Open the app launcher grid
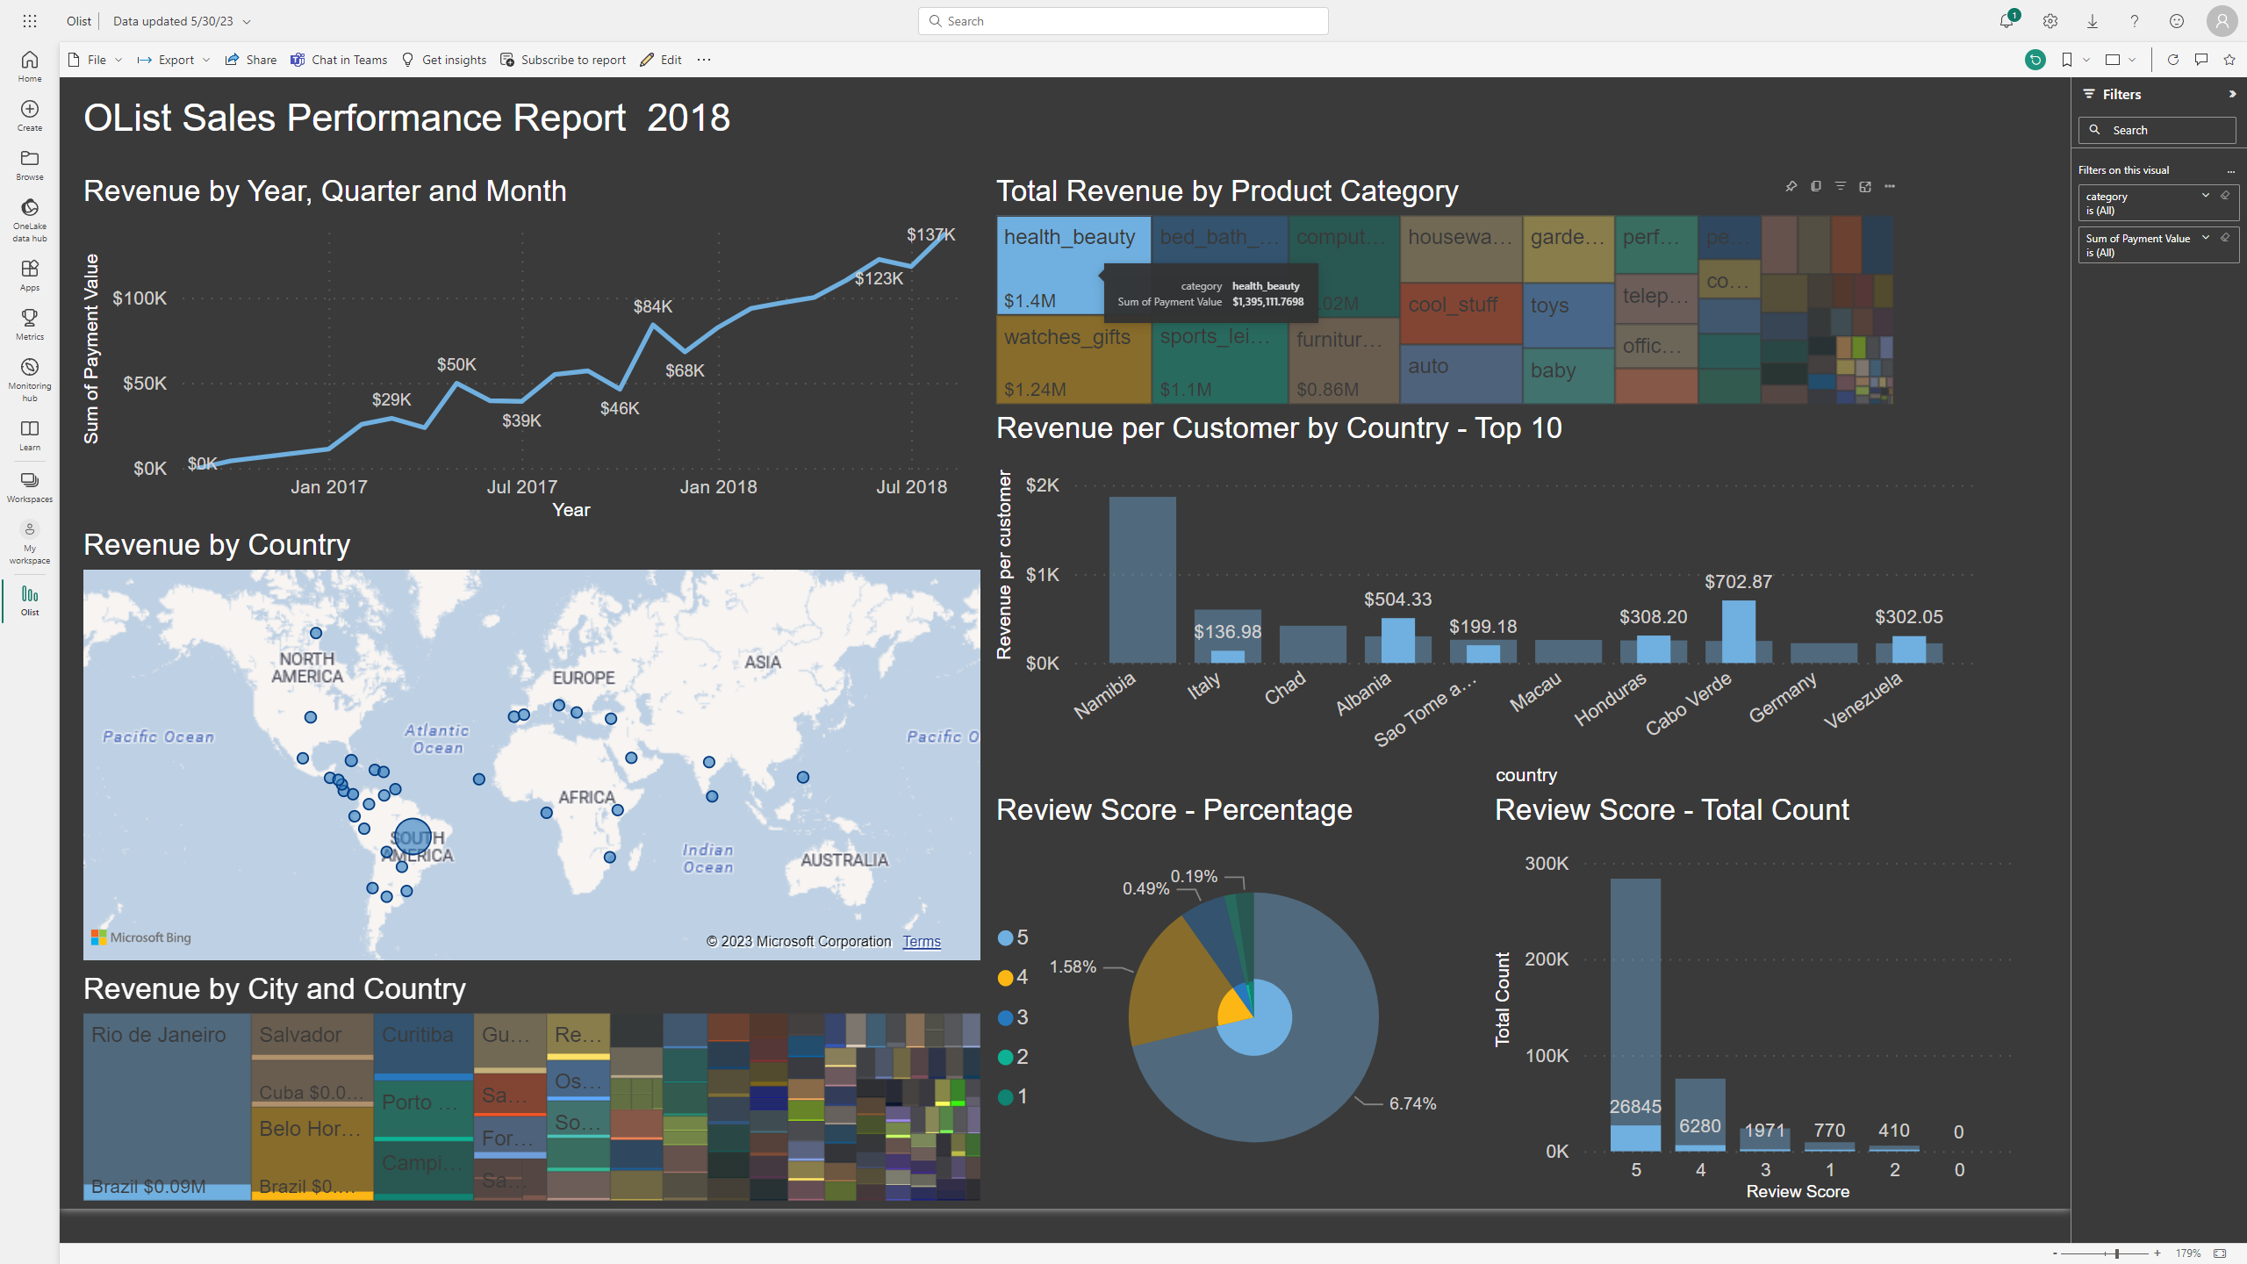Viewport: 2247px width, 1264px height. coord(30,21)
